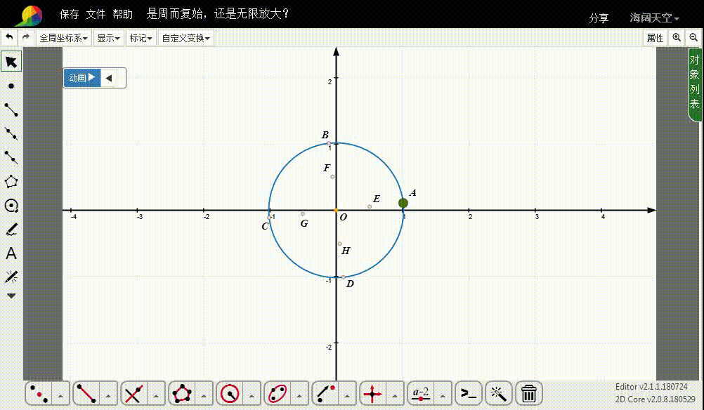704x410 pixels.
Task: Click point B at top of circle
Action: pyautogui.click(x=329, y=143)
